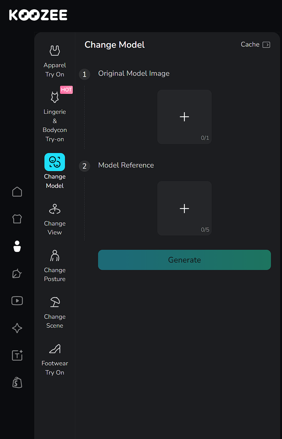The image size is (282, 439).
Task: Click the Change Posture label
Action: tap(55, 274)
